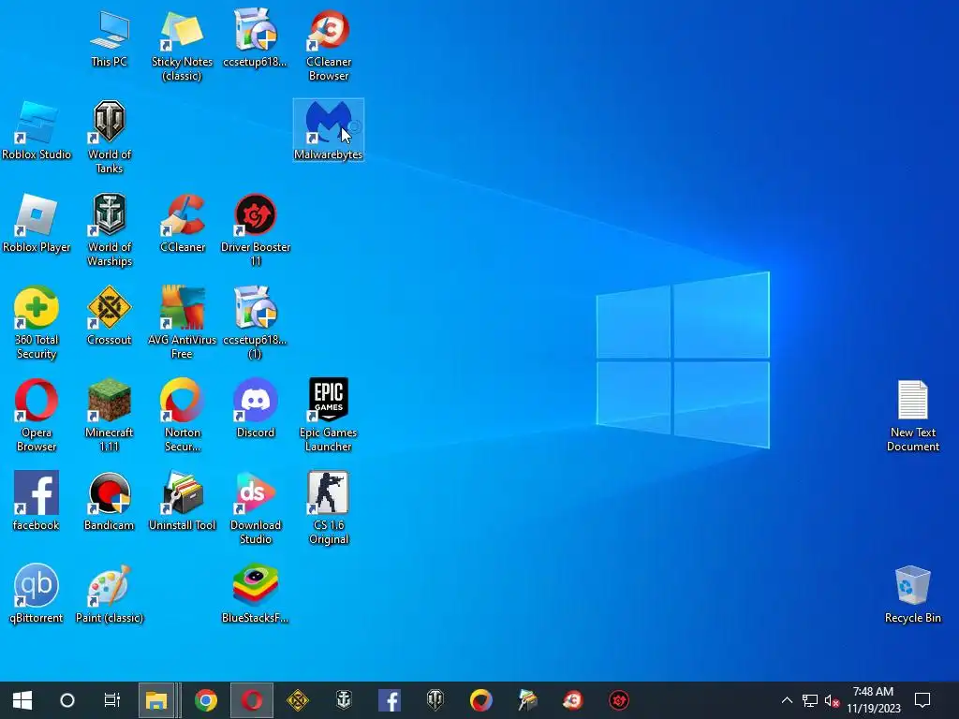
Task: Select the Discord desktop shortcut
Action: tap(256, 408)
